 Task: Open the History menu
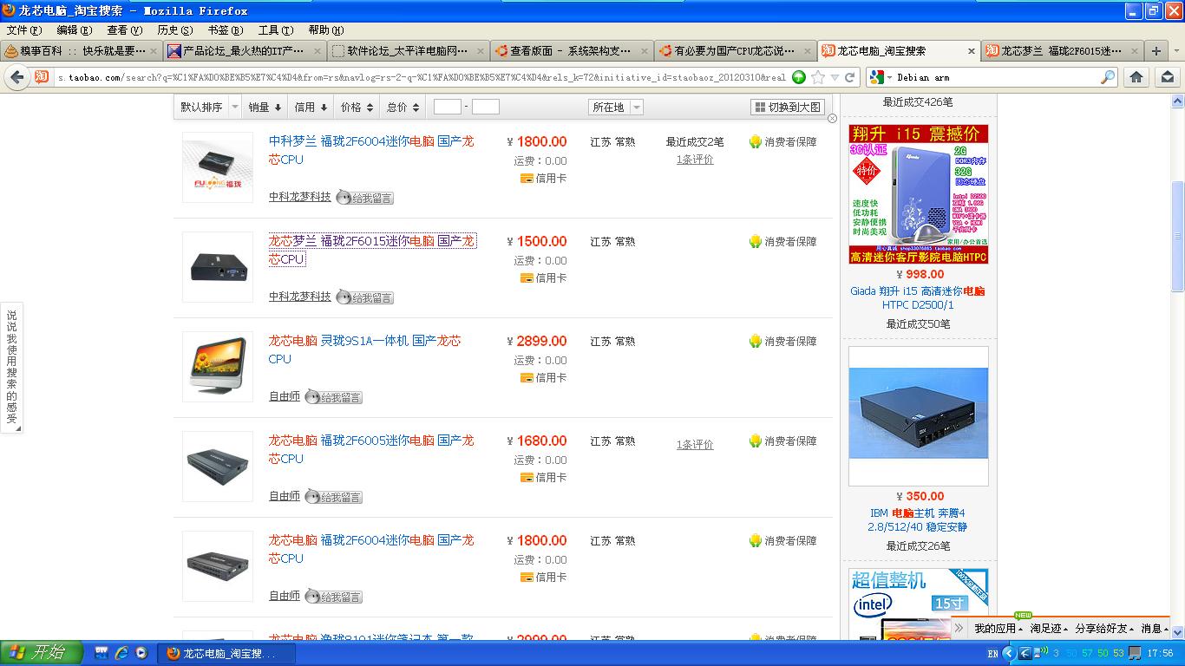coord(175,29)
